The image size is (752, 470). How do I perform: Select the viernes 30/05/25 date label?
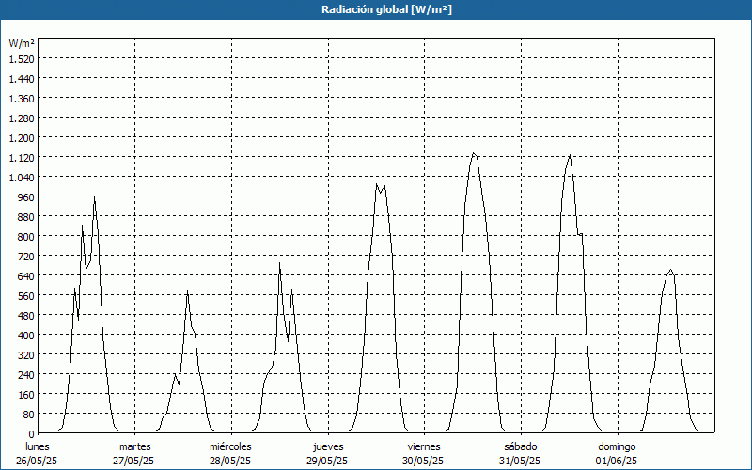click(x=424, y=454)
